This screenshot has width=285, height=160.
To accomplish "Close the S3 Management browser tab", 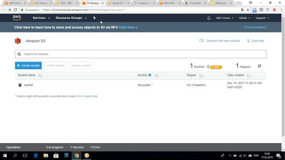I will tap(102, 3).
